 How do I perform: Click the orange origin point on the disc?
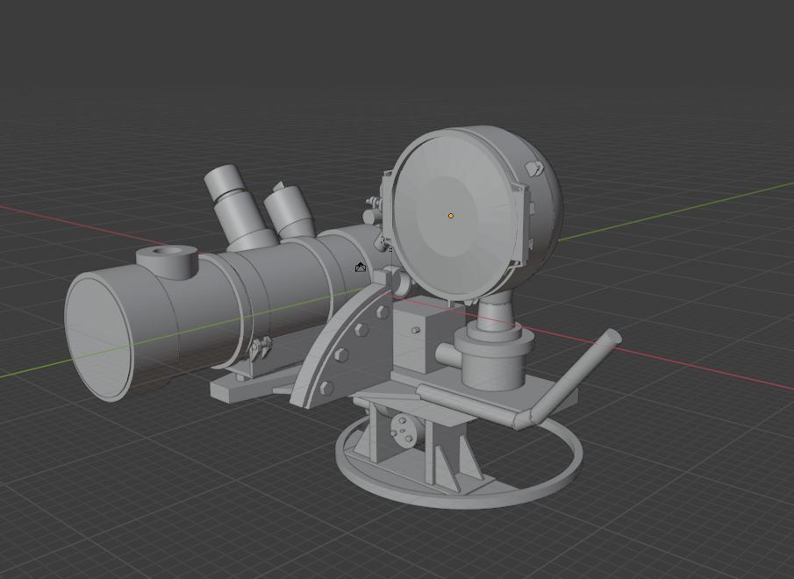tap(451, 215)
